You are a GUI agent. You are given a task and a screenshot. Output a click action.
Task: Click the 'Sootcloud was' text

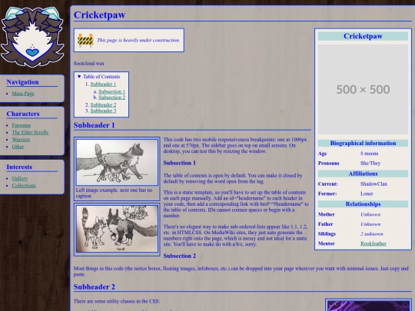coord(88,64)
